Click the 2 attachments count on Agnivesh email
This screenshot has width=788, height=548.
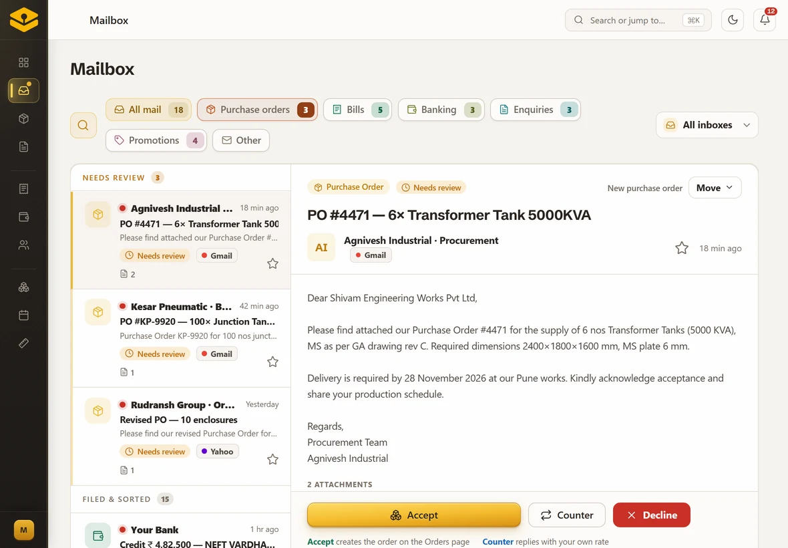(128, 274)
